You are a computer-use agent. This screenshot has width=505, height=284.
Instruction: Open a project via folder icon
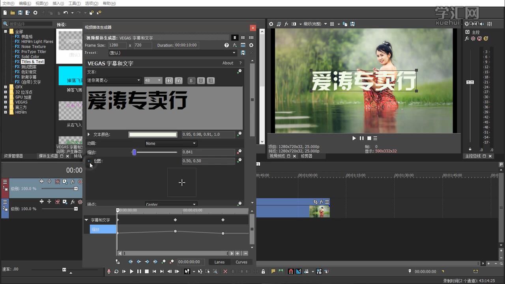pyautogui.click(x=13, y=13)
